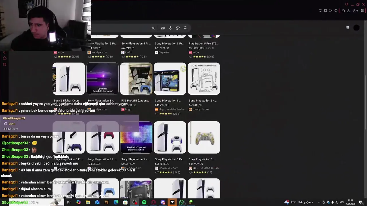Open the green block app on the taskbar
367x206 pixels.
click(x=191, y=202)
